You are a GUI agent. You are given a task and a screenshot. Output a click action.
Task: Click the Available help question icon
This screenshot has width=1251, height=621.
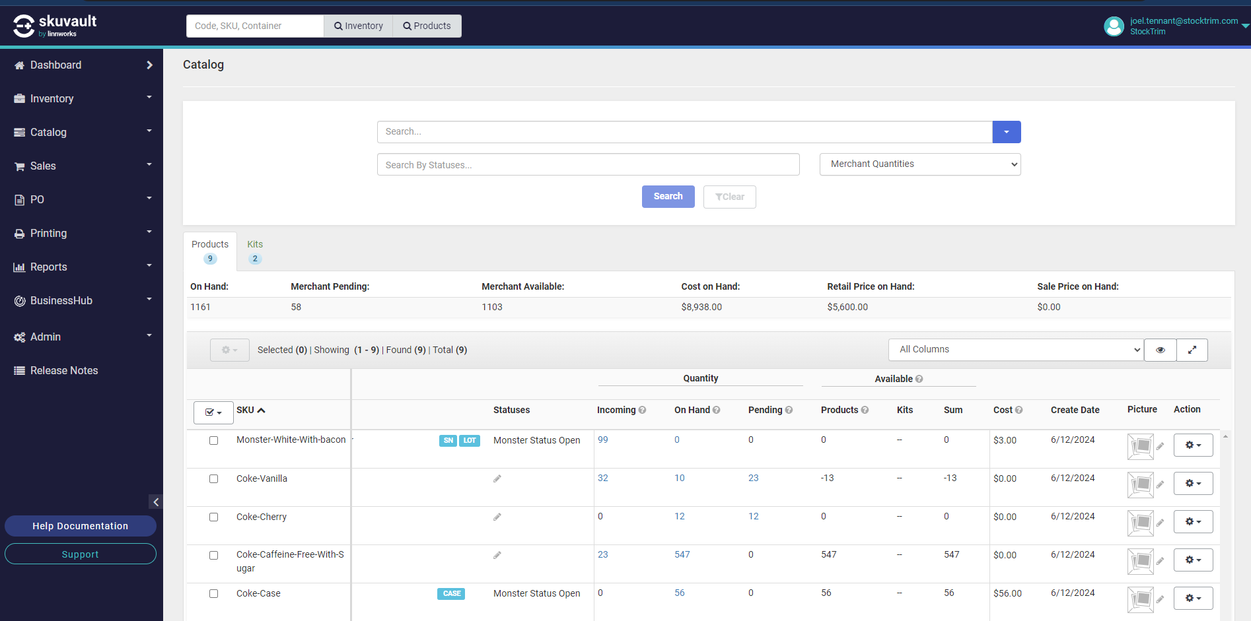pos(919,379)
